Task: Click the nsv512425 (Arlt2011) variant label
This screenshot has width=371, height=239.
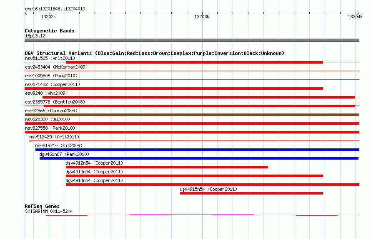Action: tap(54, 137)
